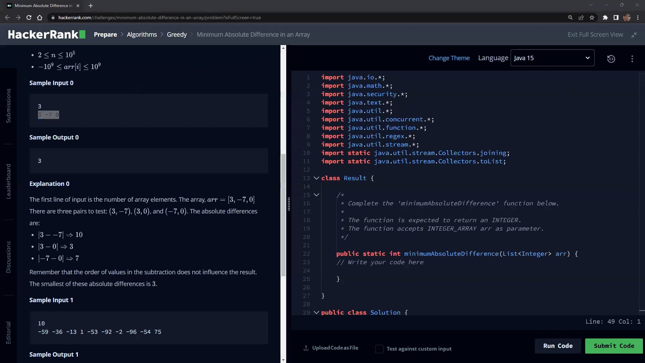The width and height of the screenshot is (645, 363).
Task: Open the editor three-dot options menu
Action: point(632,59)
